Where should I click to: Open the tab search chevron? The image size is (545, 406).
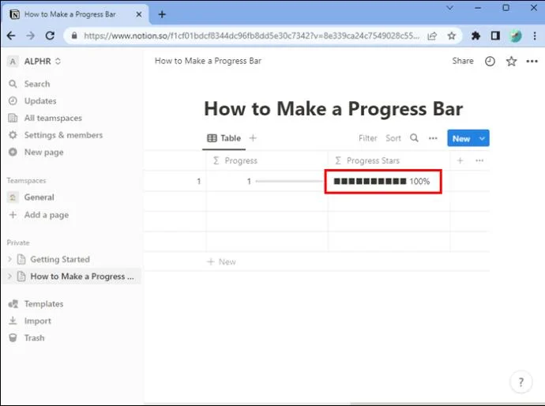coord(449,8)
